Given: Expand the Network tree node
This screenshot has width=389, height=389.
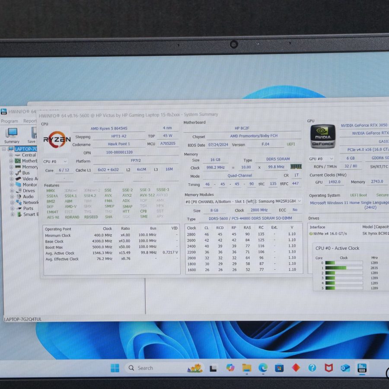Looking at the screenshot, I should click(x=12, y=203).
